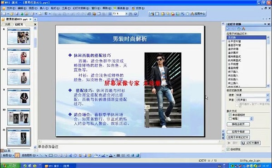
Task: Open the 格式 Format menu
Action: click(x=55, y=8)
